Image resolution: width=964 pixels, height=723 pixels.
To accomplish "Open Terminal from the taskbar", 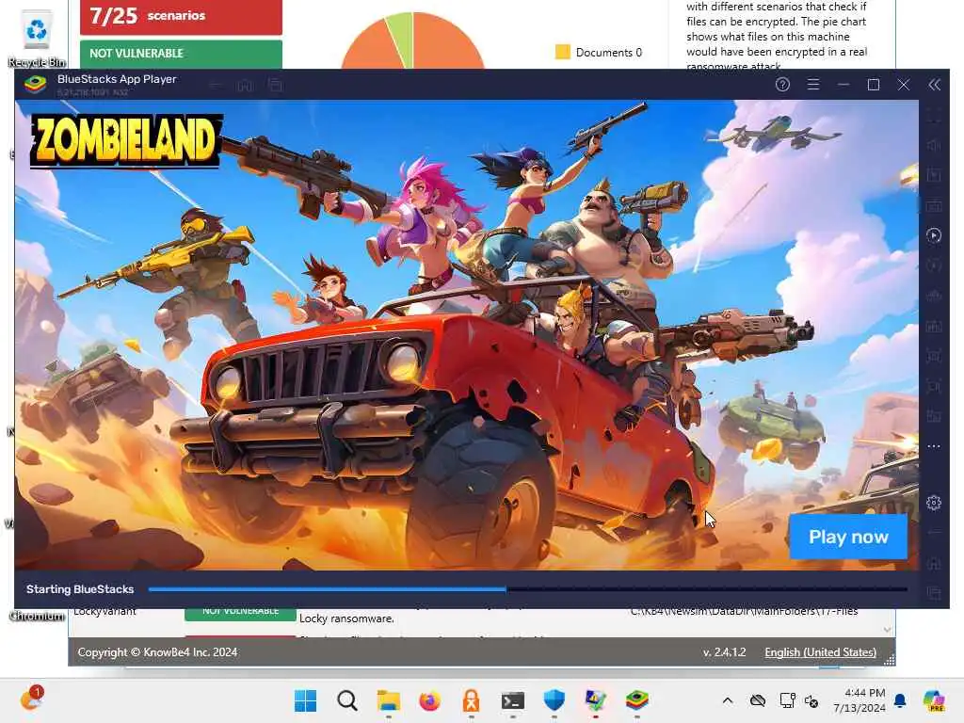I will pyautogui.click(x=513, y=700).
